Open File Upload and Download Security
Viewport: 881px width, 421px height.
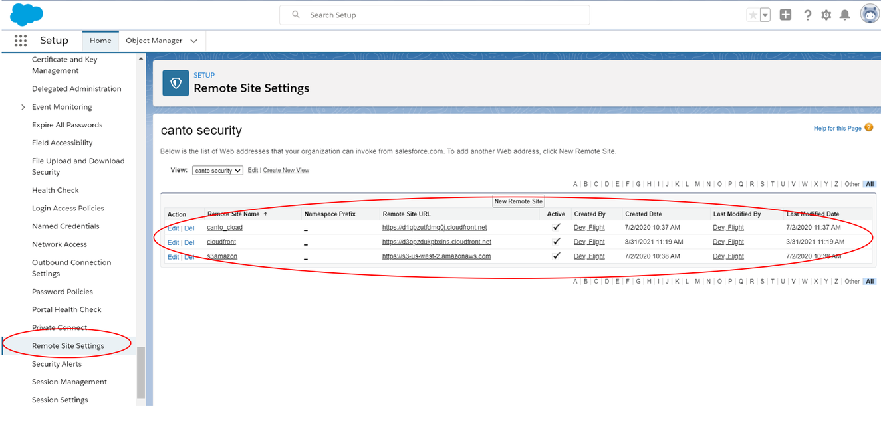(78, 167)
